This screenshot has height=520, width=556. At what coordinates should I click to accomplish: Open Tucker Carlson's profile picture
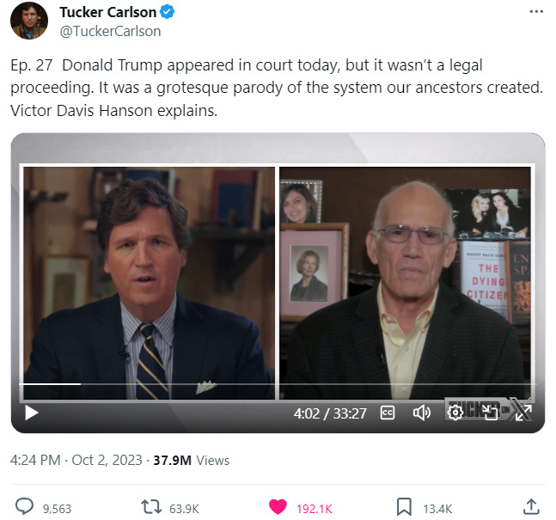[x=29, y=21]
